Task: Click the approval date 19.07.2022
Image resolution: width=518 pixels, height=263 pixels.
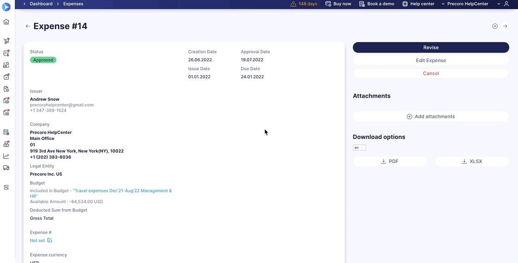Action: pos(252,60)
